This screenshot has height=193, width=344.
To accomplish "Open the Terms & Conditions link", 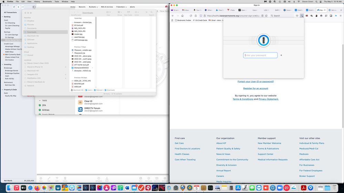I will click(243, 99).
